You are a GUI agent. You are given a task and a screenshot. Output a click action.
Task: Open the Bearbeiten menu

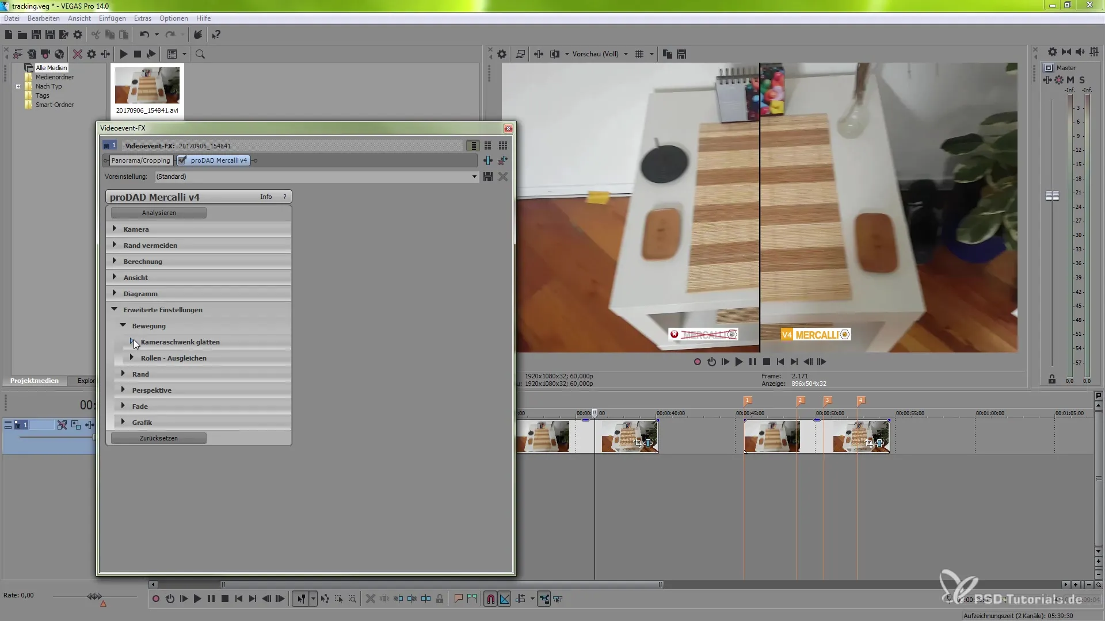44,18
